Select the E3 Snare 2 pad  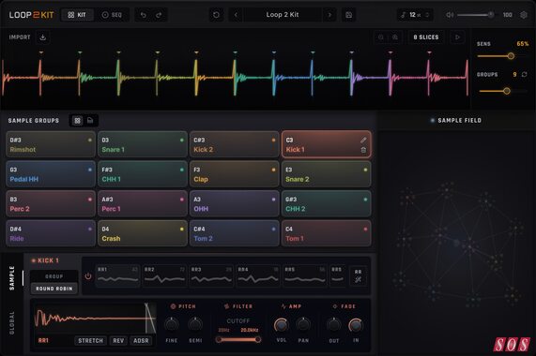click(327, 174)
